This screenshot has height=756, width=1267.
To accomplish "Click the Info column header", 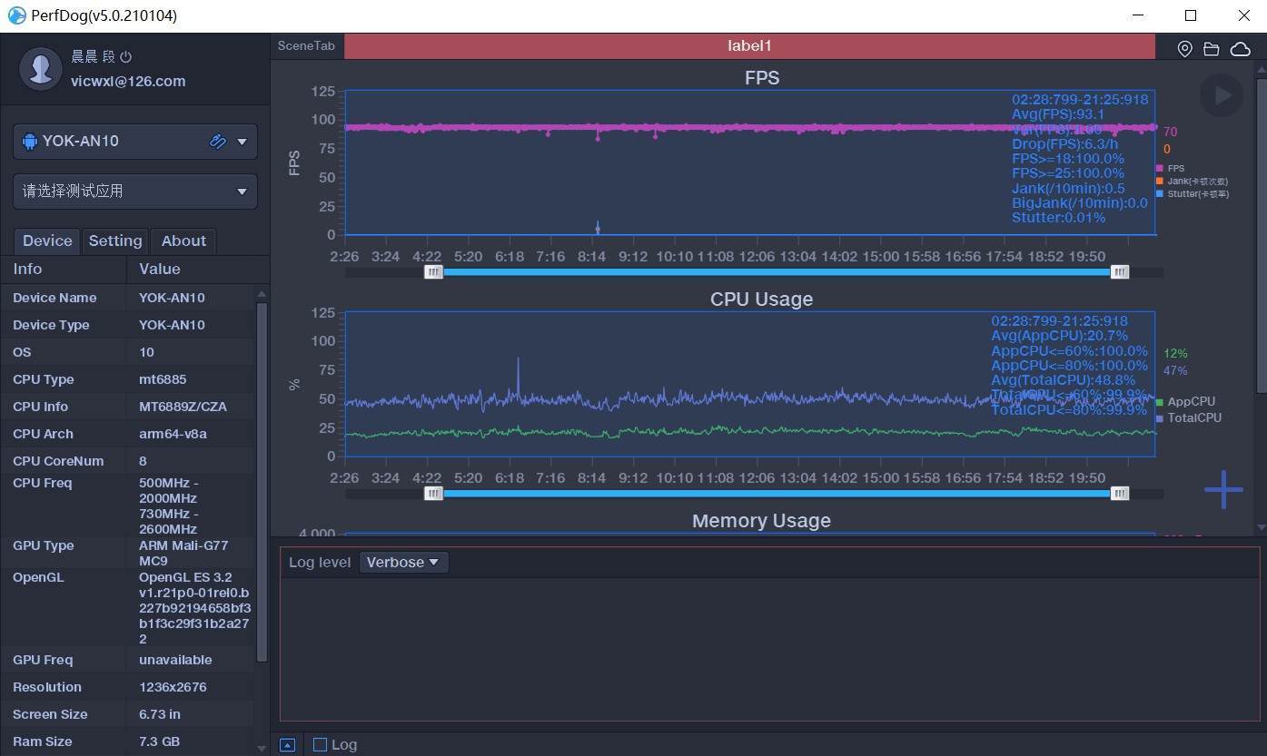I will click(64, 270).
